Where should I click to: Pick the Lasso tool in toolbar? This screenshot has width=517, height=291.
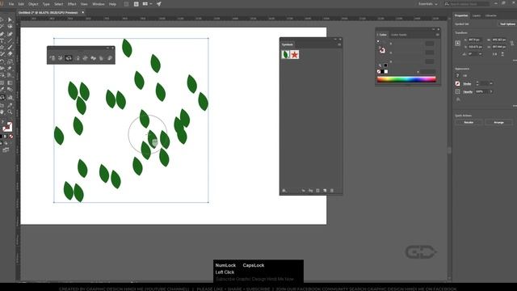click(10, 27)
